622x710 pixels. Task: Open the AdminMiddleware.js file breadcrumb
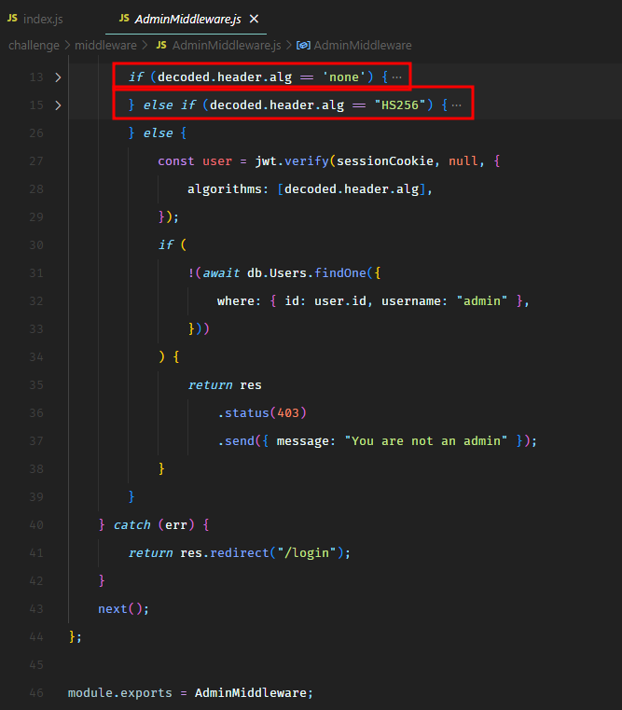(226, 45)
